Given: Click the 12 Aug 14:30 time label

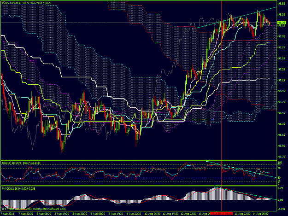Looking at the screenshot, I should coord(170,214).
